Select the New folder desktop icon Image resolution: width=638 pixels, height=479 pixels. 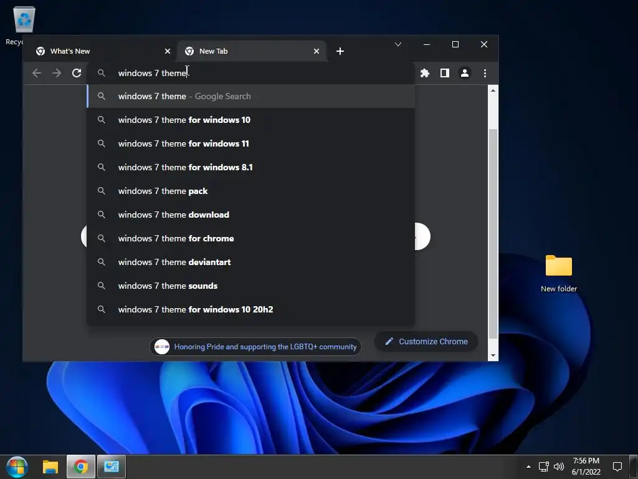559,273
